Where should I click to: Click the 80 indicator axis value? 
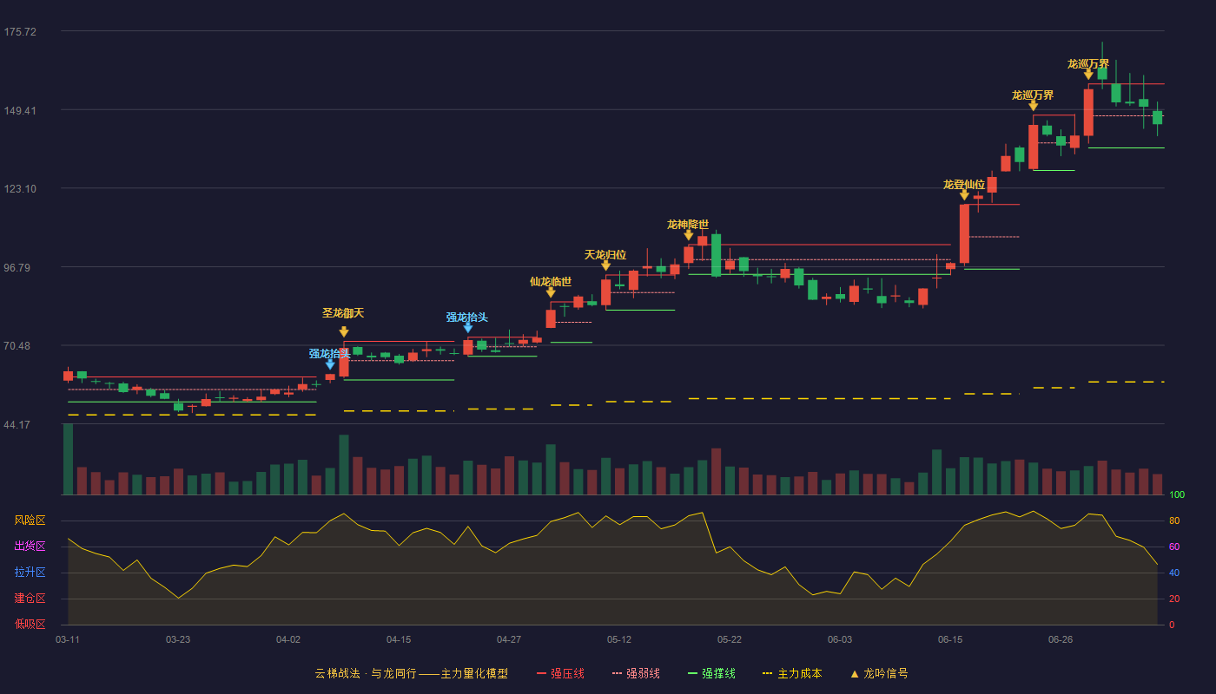[1173, 521]
